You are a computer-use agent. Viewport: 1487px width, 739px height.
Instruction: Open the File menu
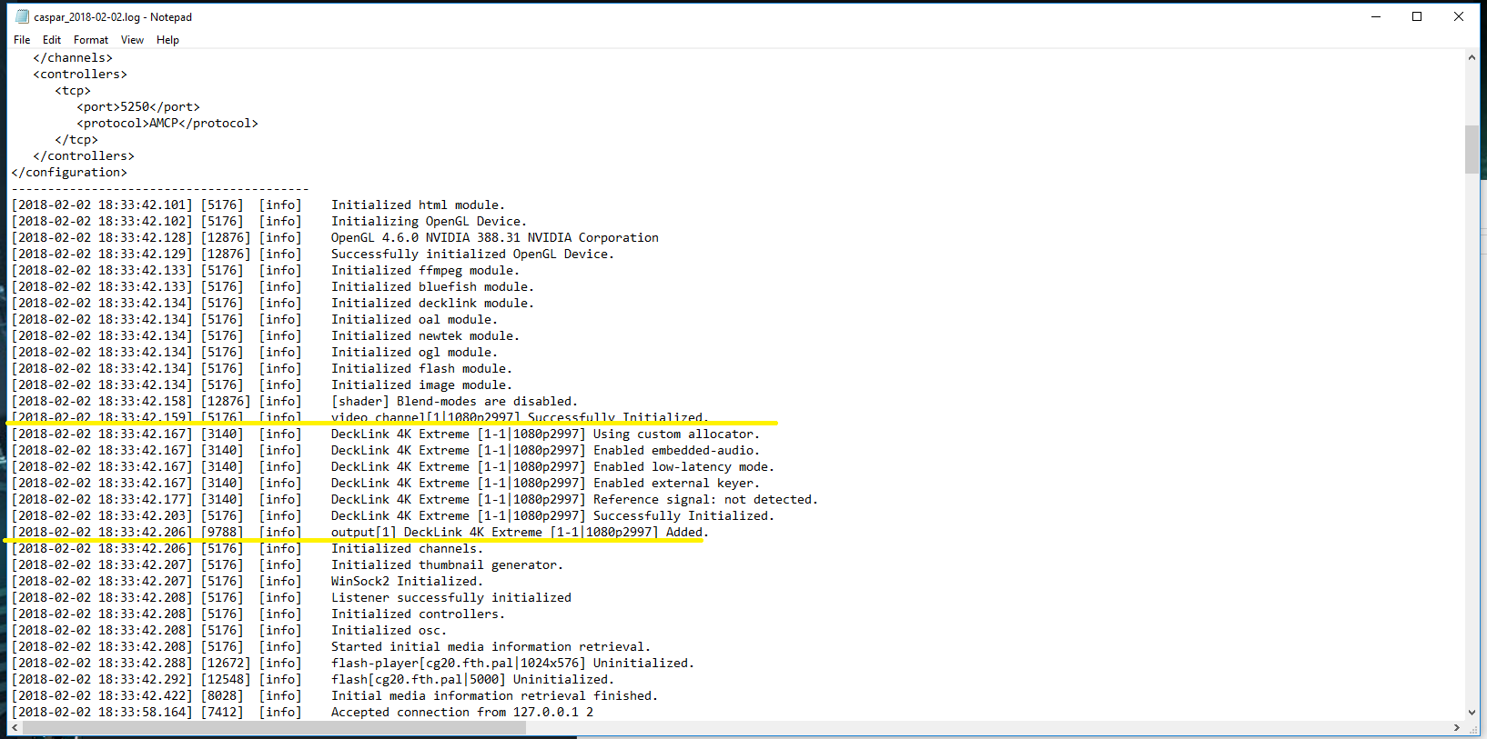pyautogui.click(x=22, y=40)
